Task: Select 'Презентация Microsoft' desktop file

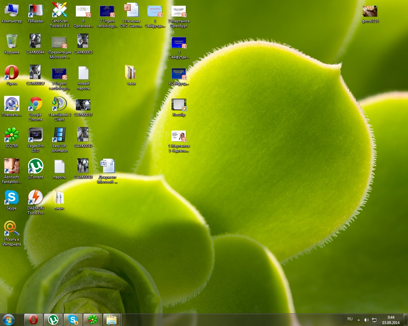Action: [59, 47]
